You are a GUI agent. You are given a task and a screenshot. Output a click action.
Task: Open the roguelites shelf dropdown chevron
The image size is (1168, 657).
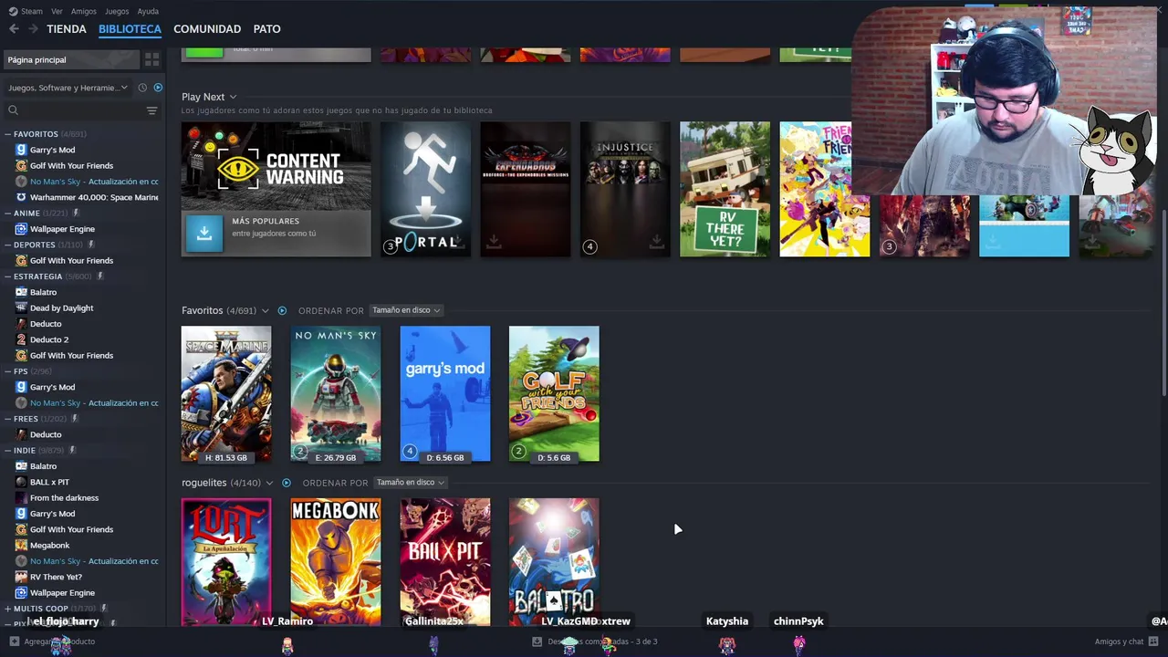[x=270, y=483]
